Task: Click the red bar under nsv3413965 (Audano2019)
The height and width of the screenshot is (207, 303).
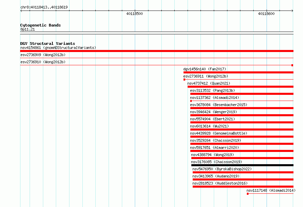Action: point(243,179)
